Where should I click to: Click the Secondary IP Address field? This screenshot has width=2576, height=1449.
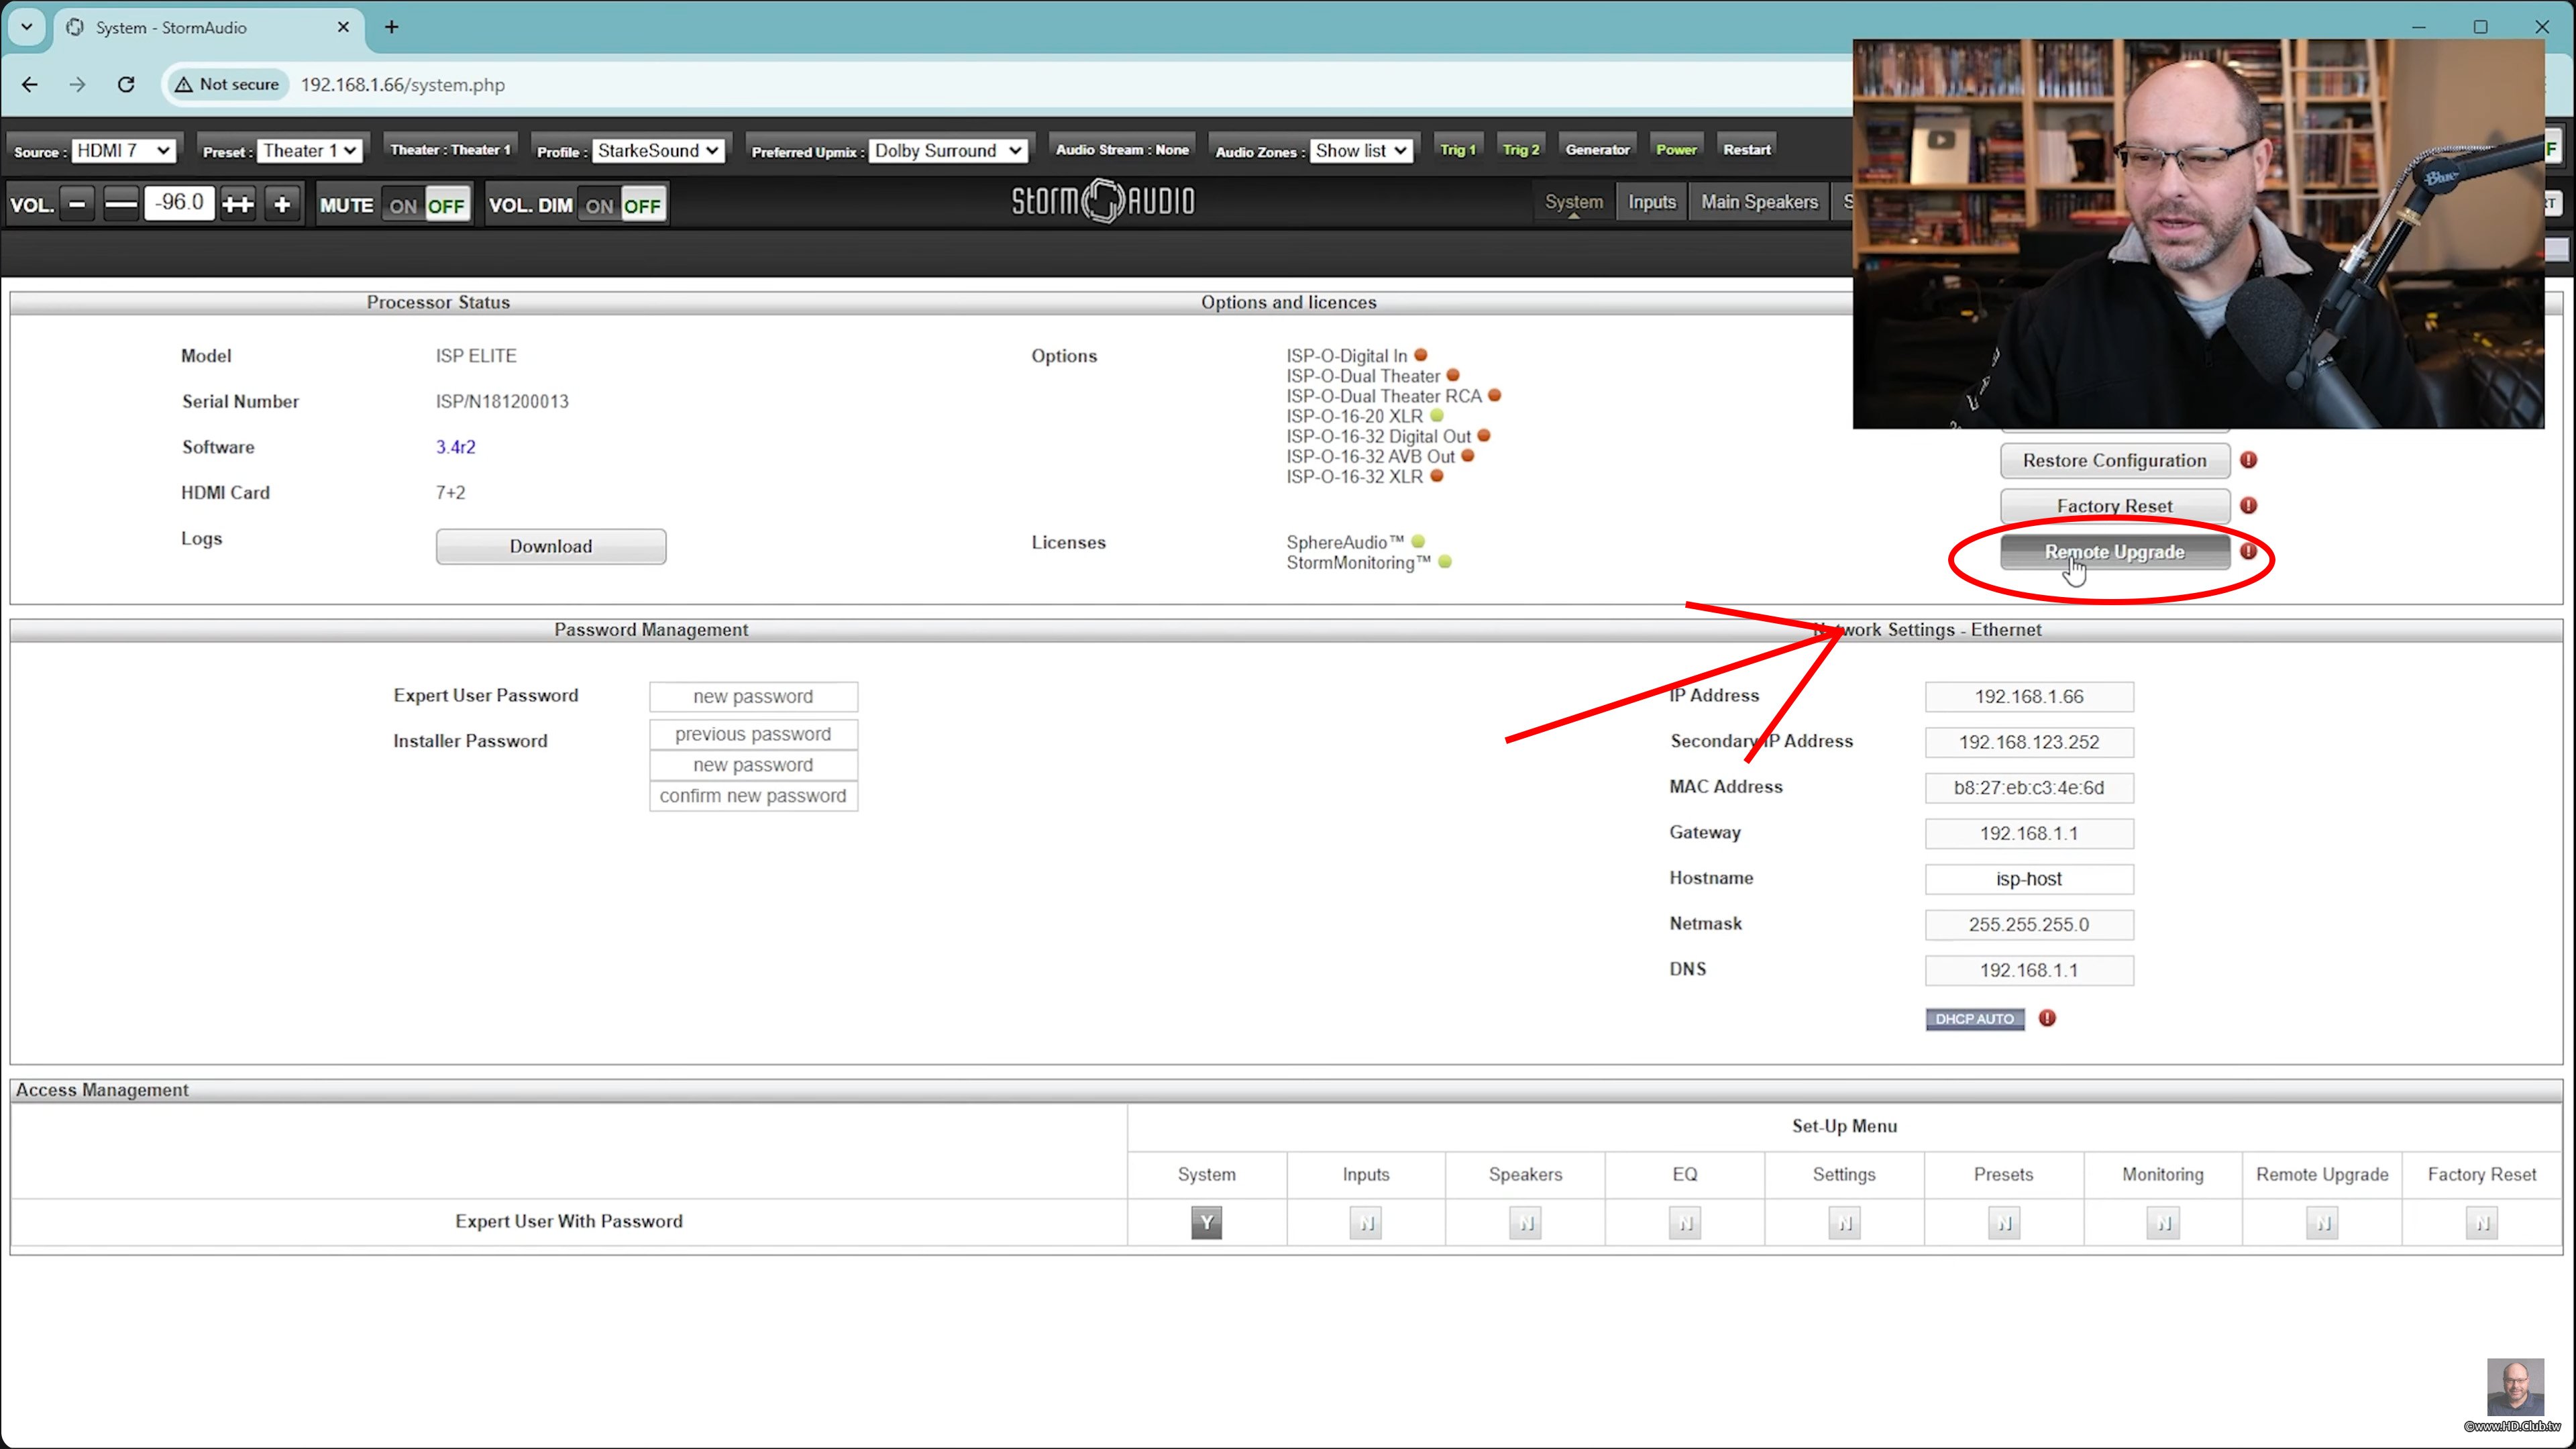(2029, 742)
